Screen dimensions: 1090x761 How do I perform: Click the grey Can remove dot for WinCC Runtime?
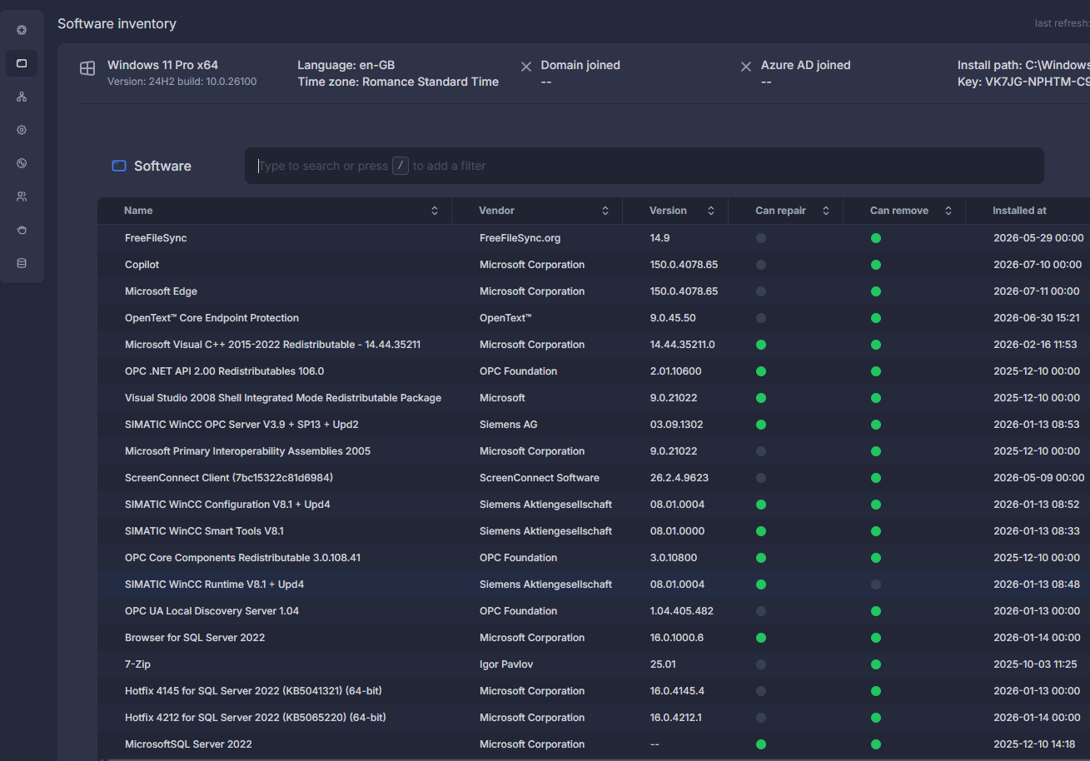point(875,584)
